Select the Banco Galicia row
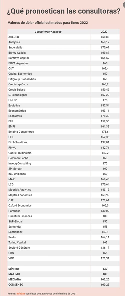 point(63,53)
